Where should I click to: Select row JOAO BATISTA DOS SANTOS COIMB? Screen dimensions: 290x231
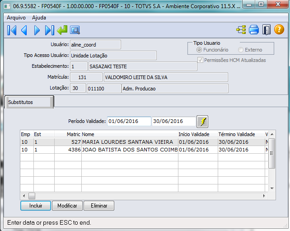click(x=144, y=150)
